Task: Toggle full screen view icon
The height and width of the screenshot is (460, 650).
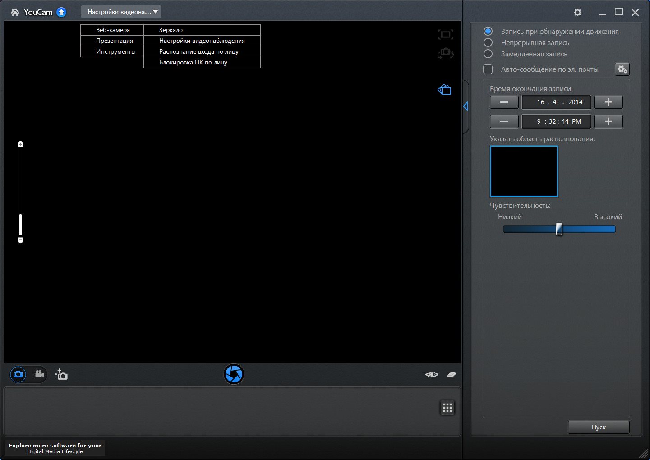Action: pyautogui.click(x=445, y=34)
